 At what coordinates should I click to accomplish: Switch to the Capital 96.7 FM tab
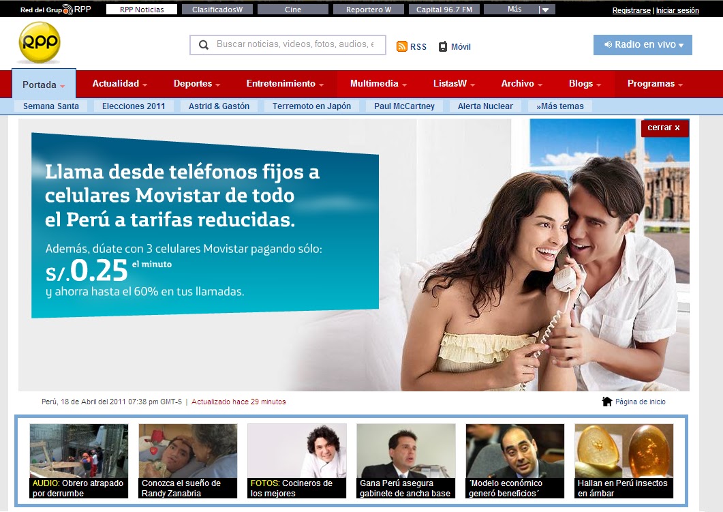coord(444,10)
